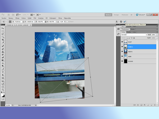159x119 pixels.
Task: Toggle visibility of the MESTO layer
Action: 122,52
